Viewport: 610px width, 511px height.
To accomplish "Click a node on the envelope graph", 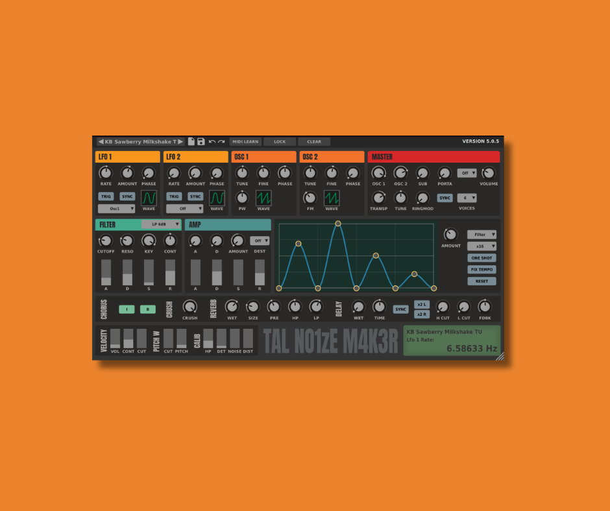I will [x=339, y=223].
